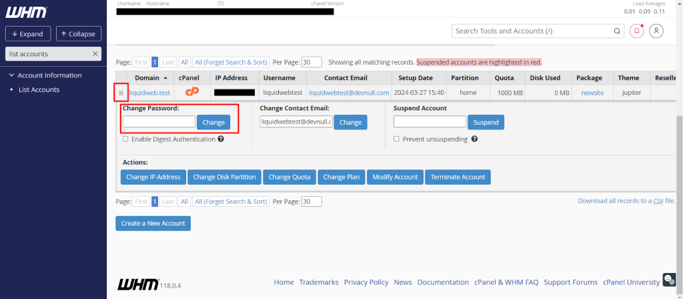683x299 pixels.
Task: Open footer Home link
Action: coord(283,282)
